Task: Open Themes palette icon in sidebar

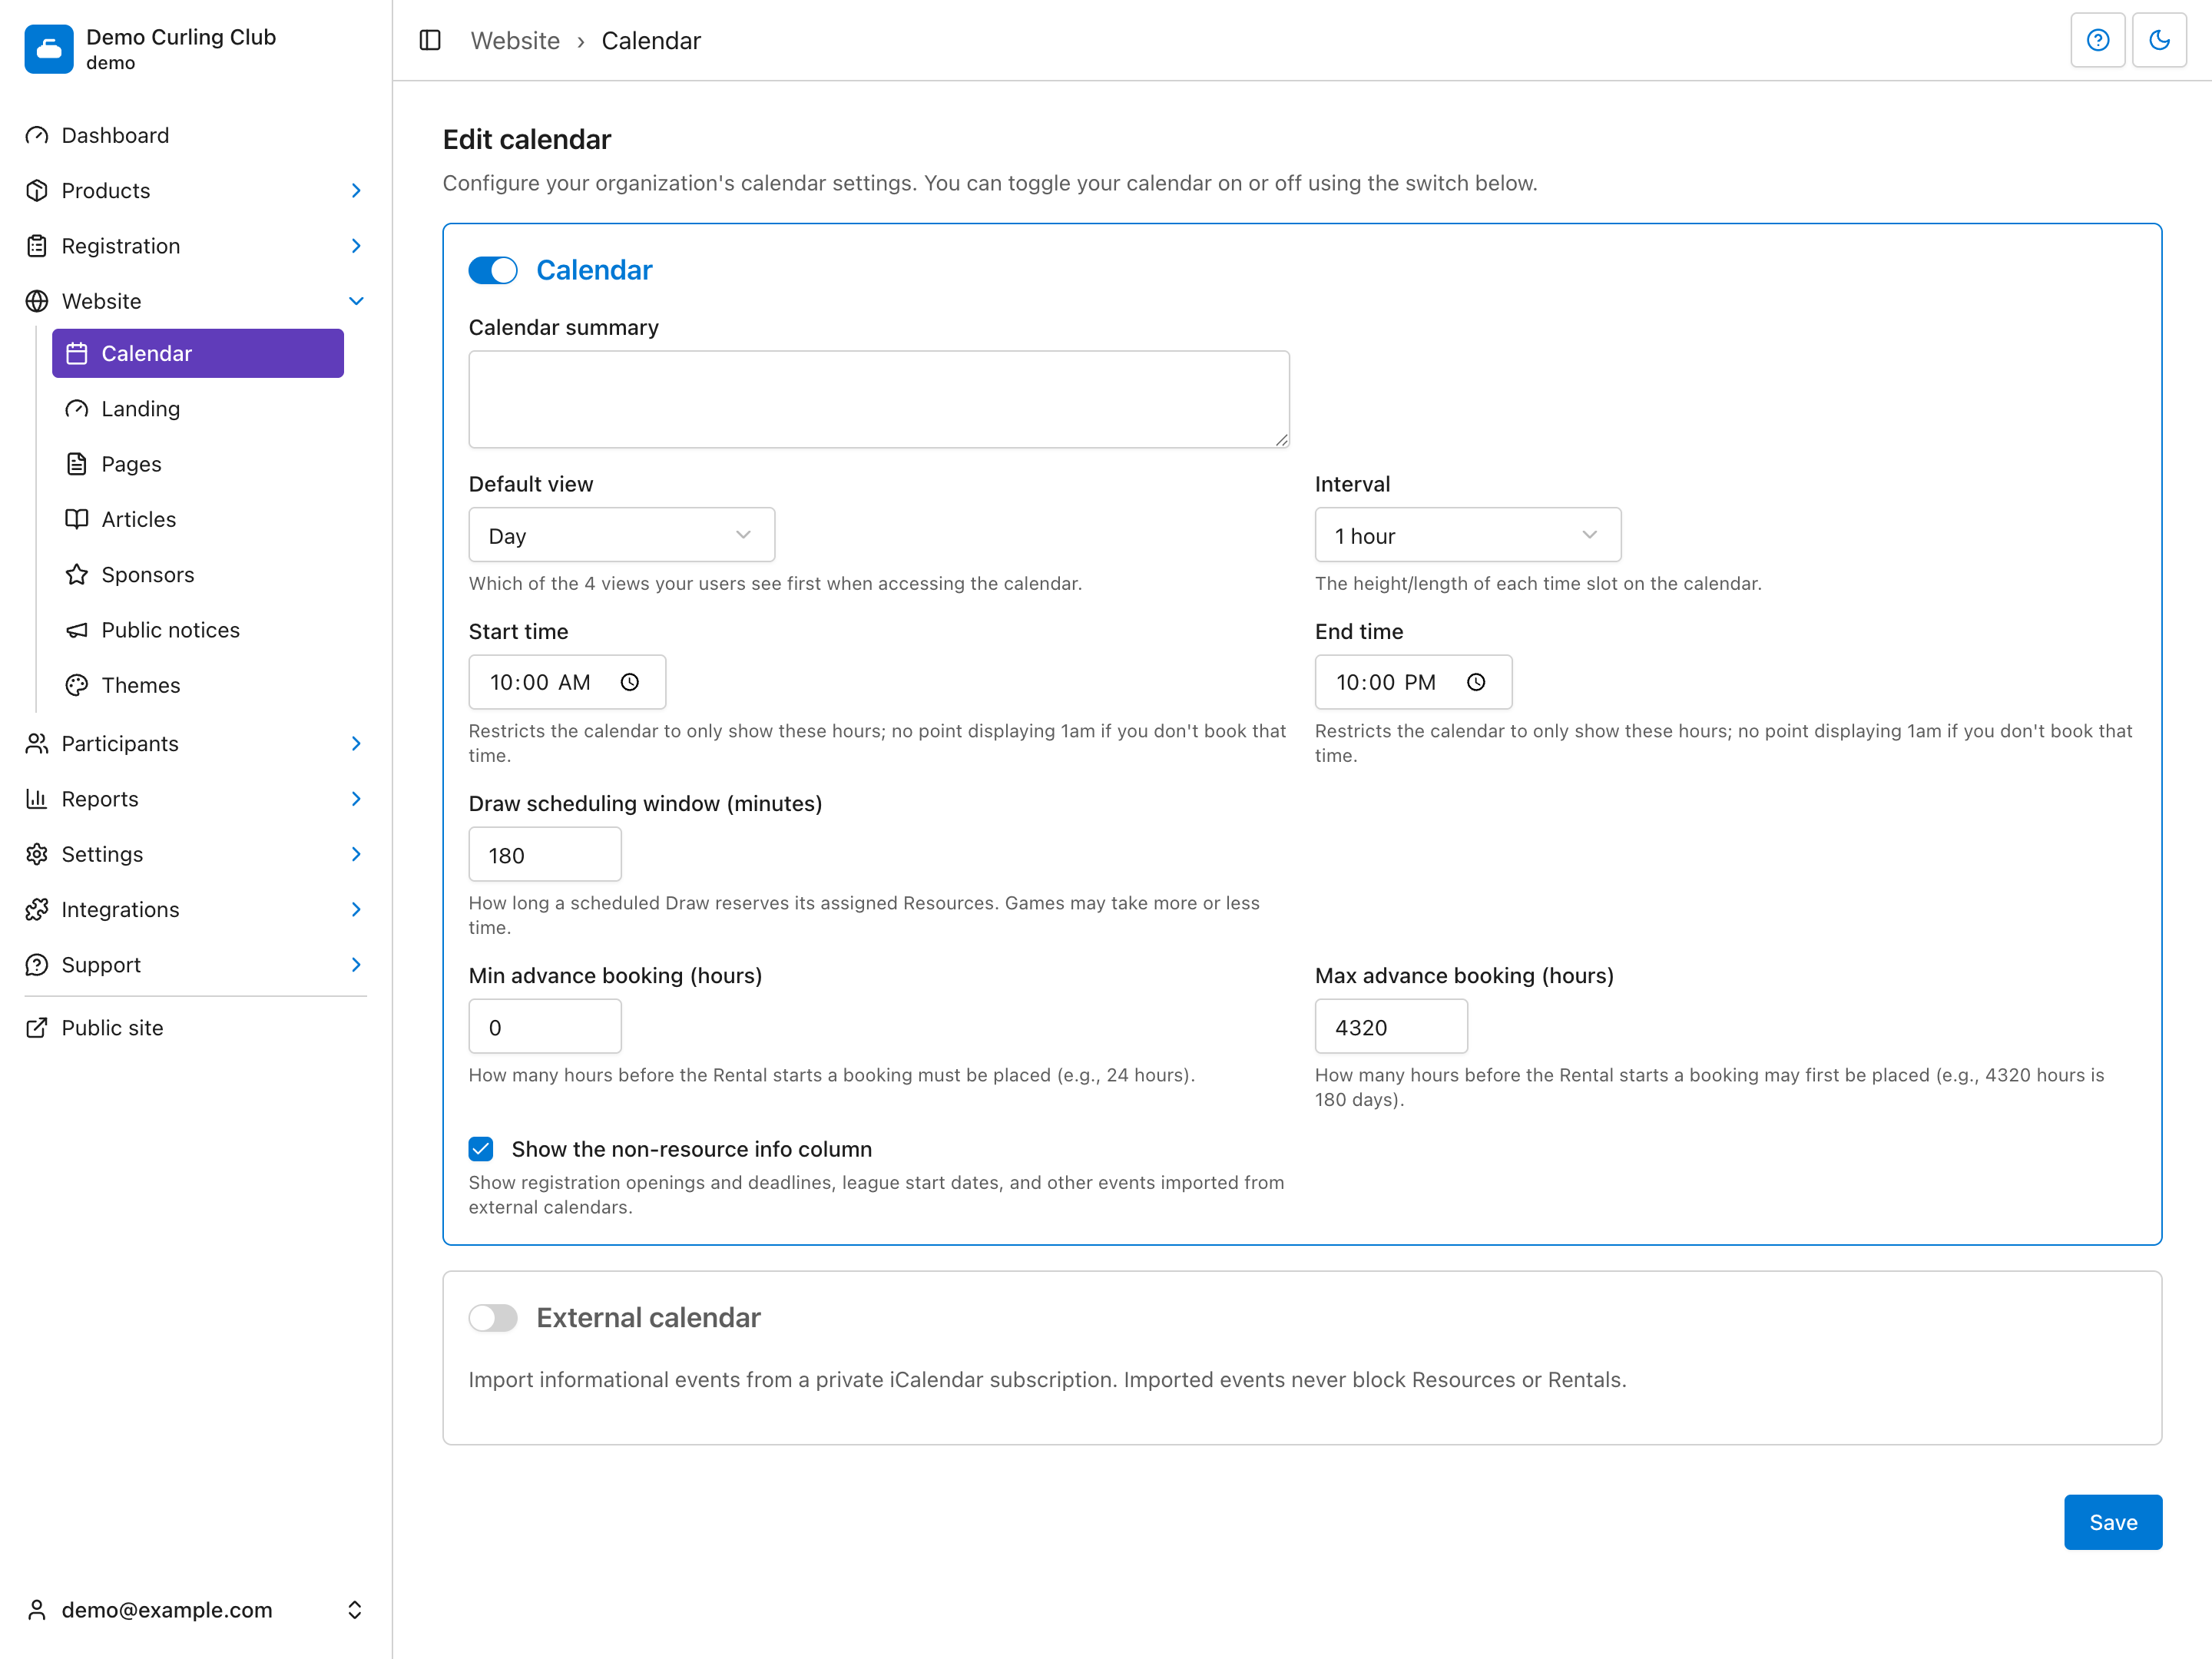Action: [x=77, y=685]
